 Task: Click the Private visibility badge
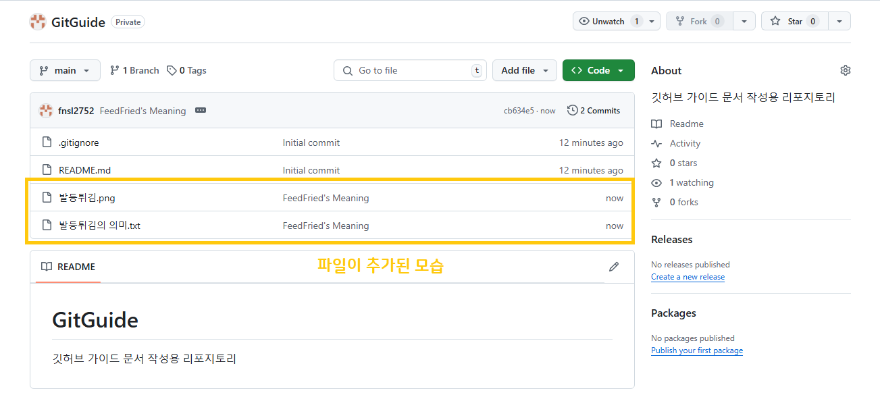(128, 22)
